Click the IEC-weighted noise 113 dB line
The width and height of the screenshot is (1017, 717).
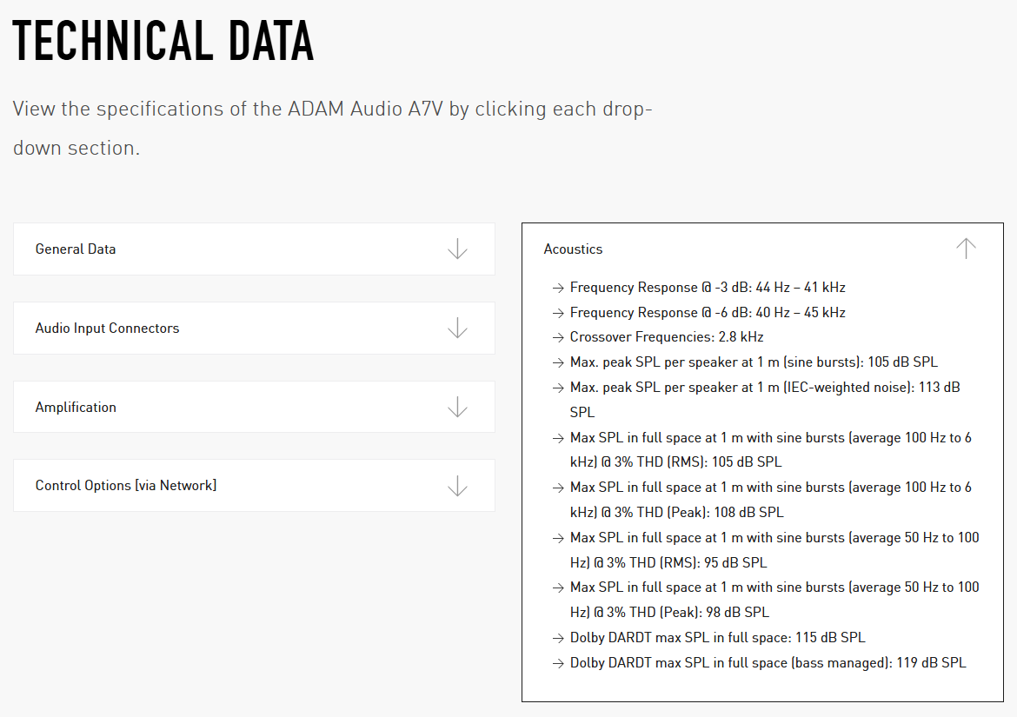[765, 388]
